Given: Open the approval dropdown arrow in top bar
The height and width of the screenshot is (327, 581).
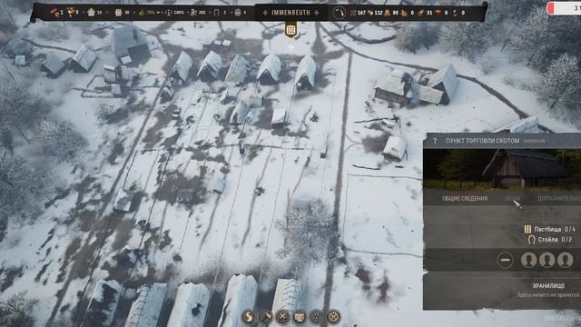Looking at the screenshot, I should click(x=158, y=13).
